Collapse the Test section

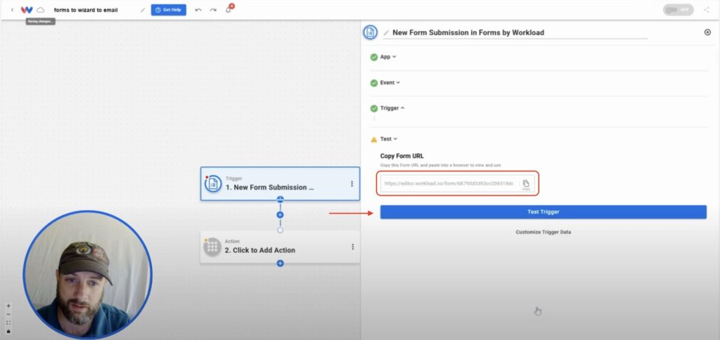[x=388, y=138]
